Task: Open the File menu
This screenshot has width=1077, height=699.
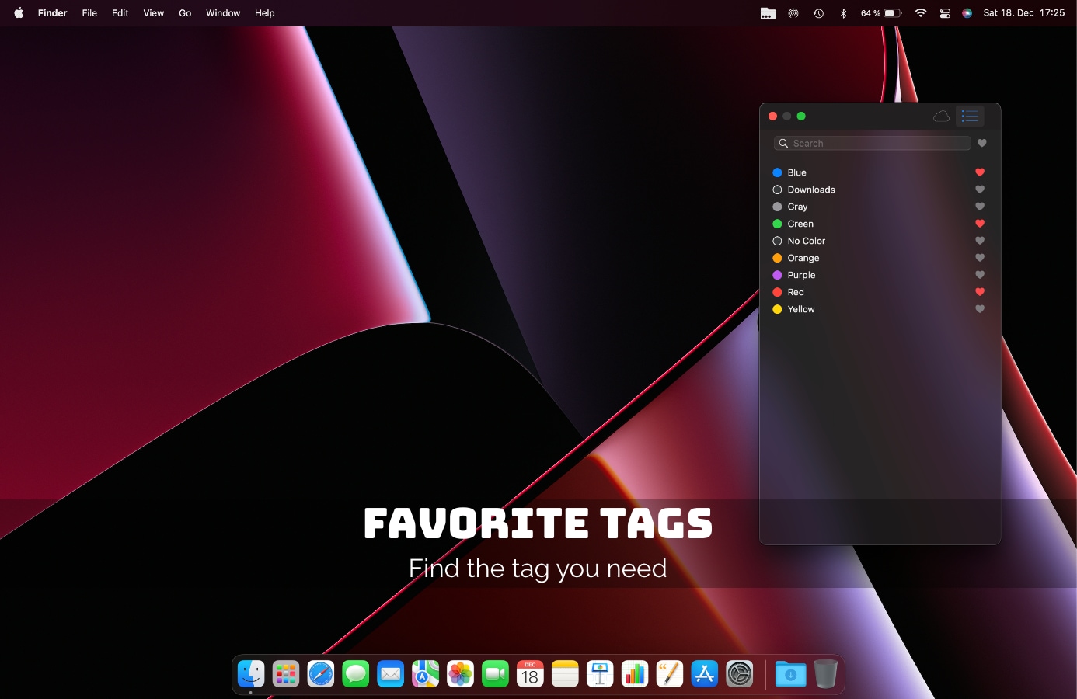Action: (x=89, y=13)
